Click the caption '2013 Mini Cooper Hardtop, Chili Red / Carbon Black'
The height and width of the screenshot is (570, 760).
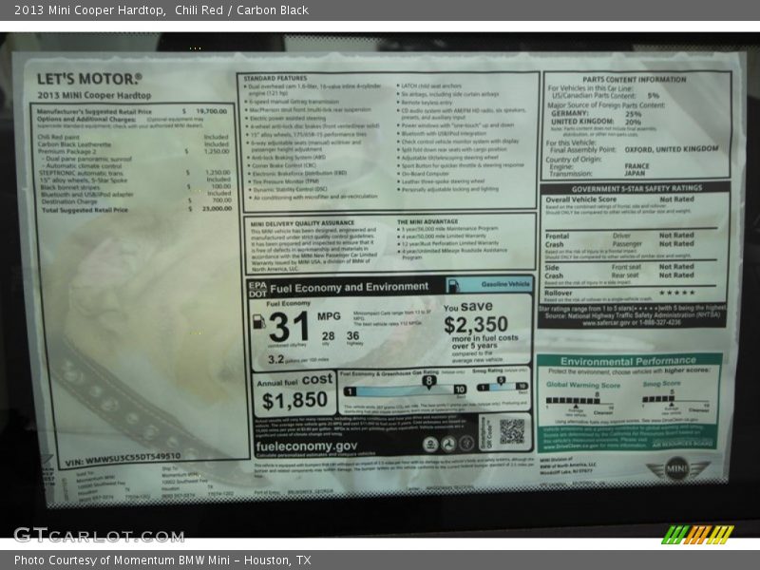coord(161,10)
